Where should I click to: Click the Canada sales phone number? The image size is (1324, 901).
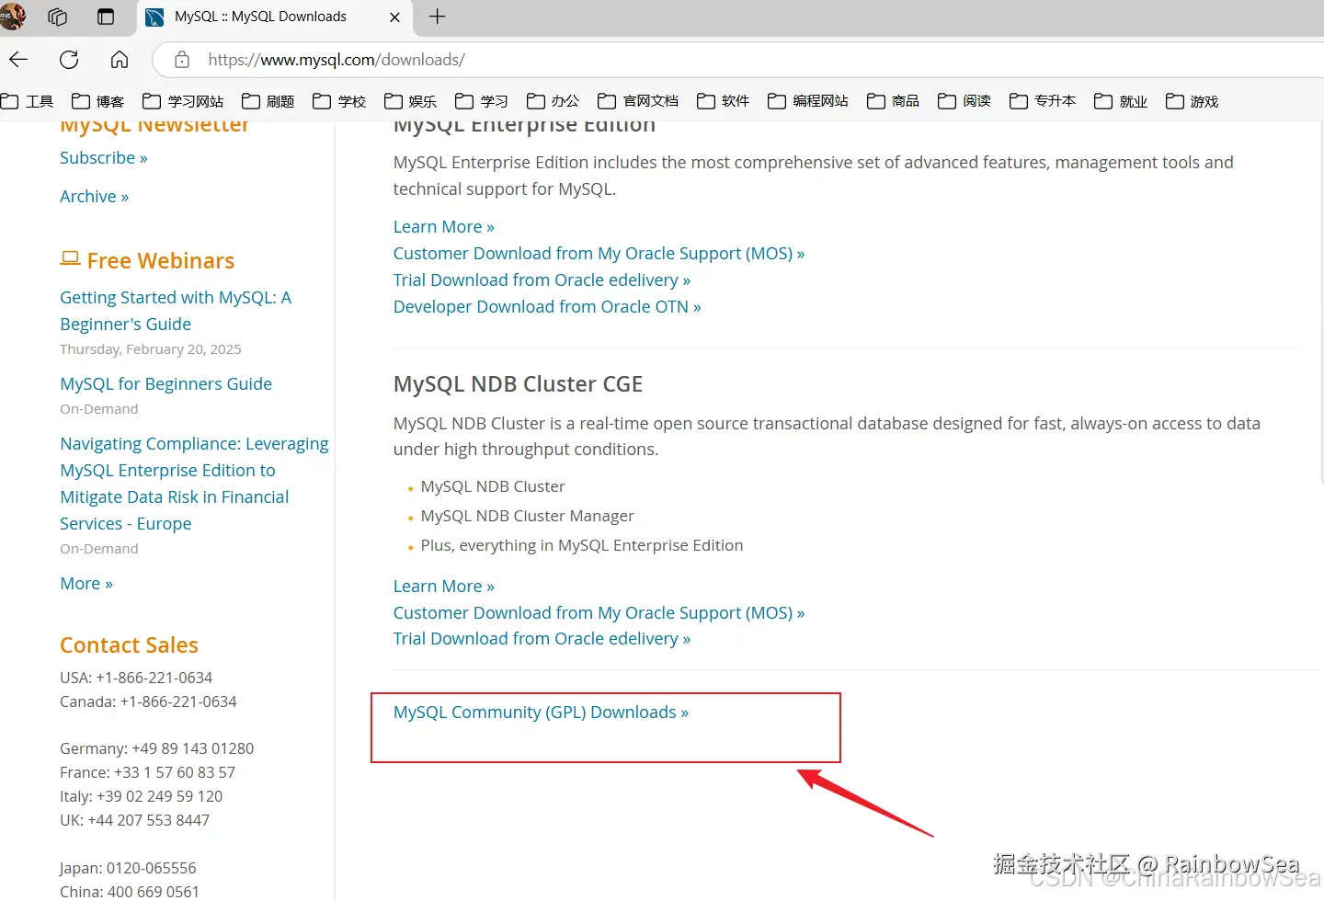[178, 701]
